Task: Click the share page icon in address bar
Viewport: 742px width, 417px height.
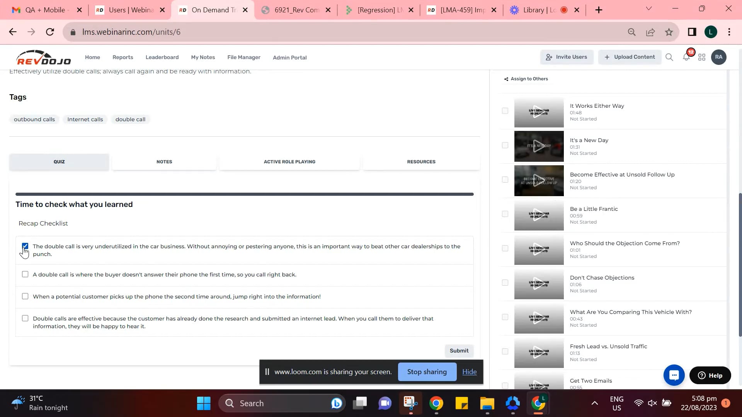Action: click(x=650, y=32)
